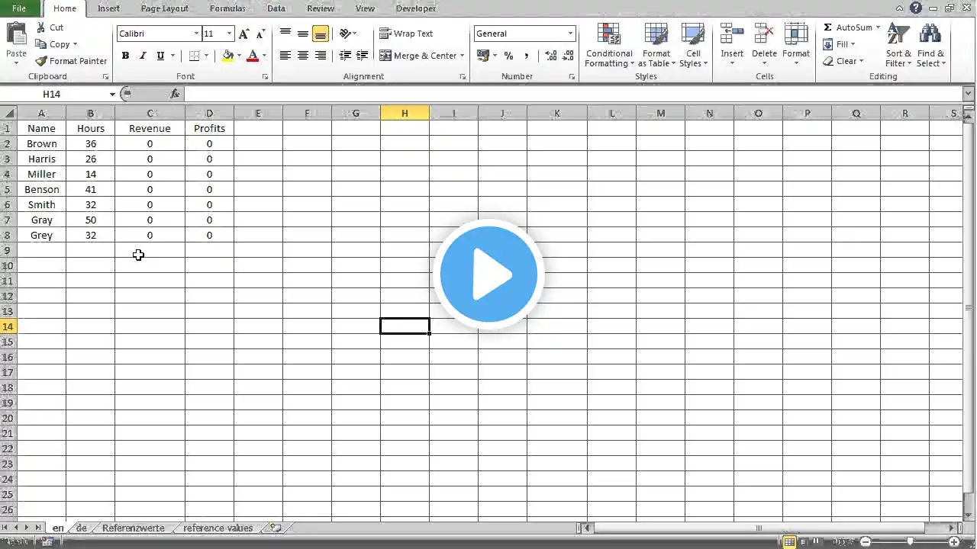The height and width of the screenshot is (549, 977).
Task: Apply top vertical alignment
Action: [x=285, y=34]
